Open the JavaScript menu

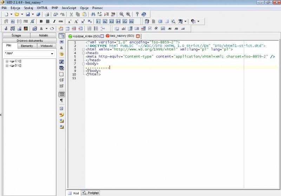[69, 8]
